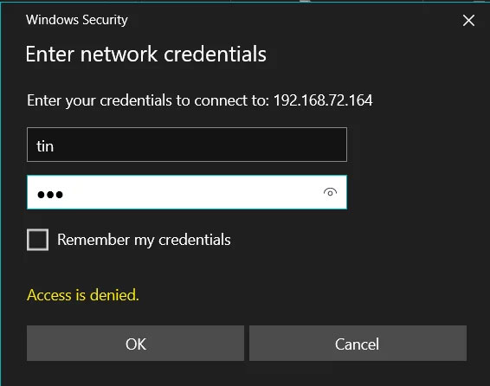Screen dimensions: 490x386
Task: Tick the Remember my credentials checkbox
Action: 37,240
